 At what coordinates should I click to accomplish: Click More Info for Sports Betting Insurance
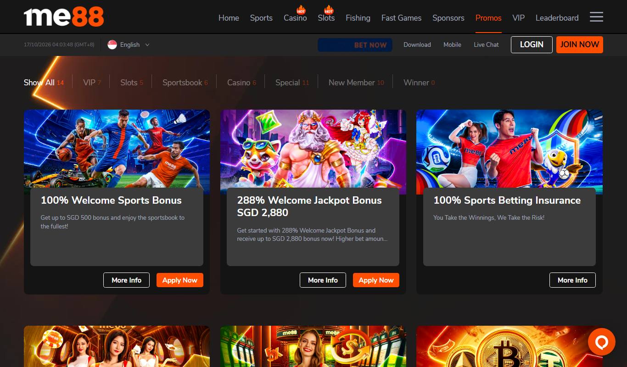[572, 280]
